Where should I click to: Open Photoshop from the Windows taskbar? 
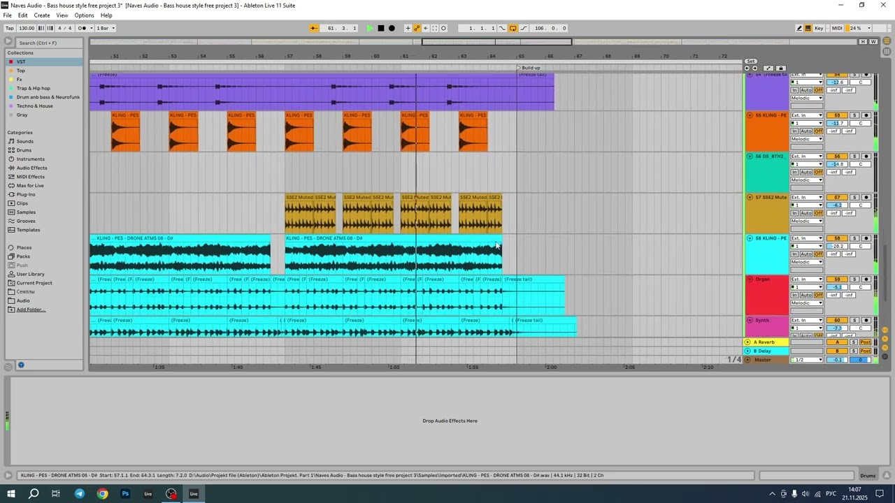tap(125, 494)
